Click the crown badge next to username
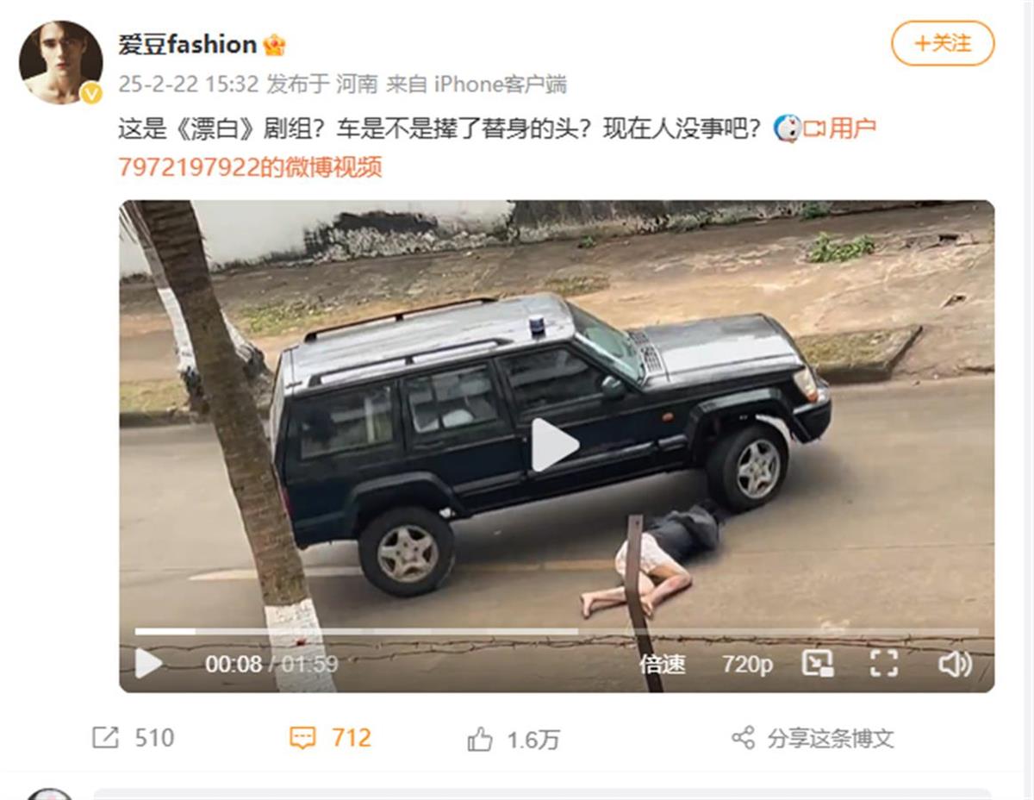Screen dimensions: 1034x800 [x=274, y=45]
